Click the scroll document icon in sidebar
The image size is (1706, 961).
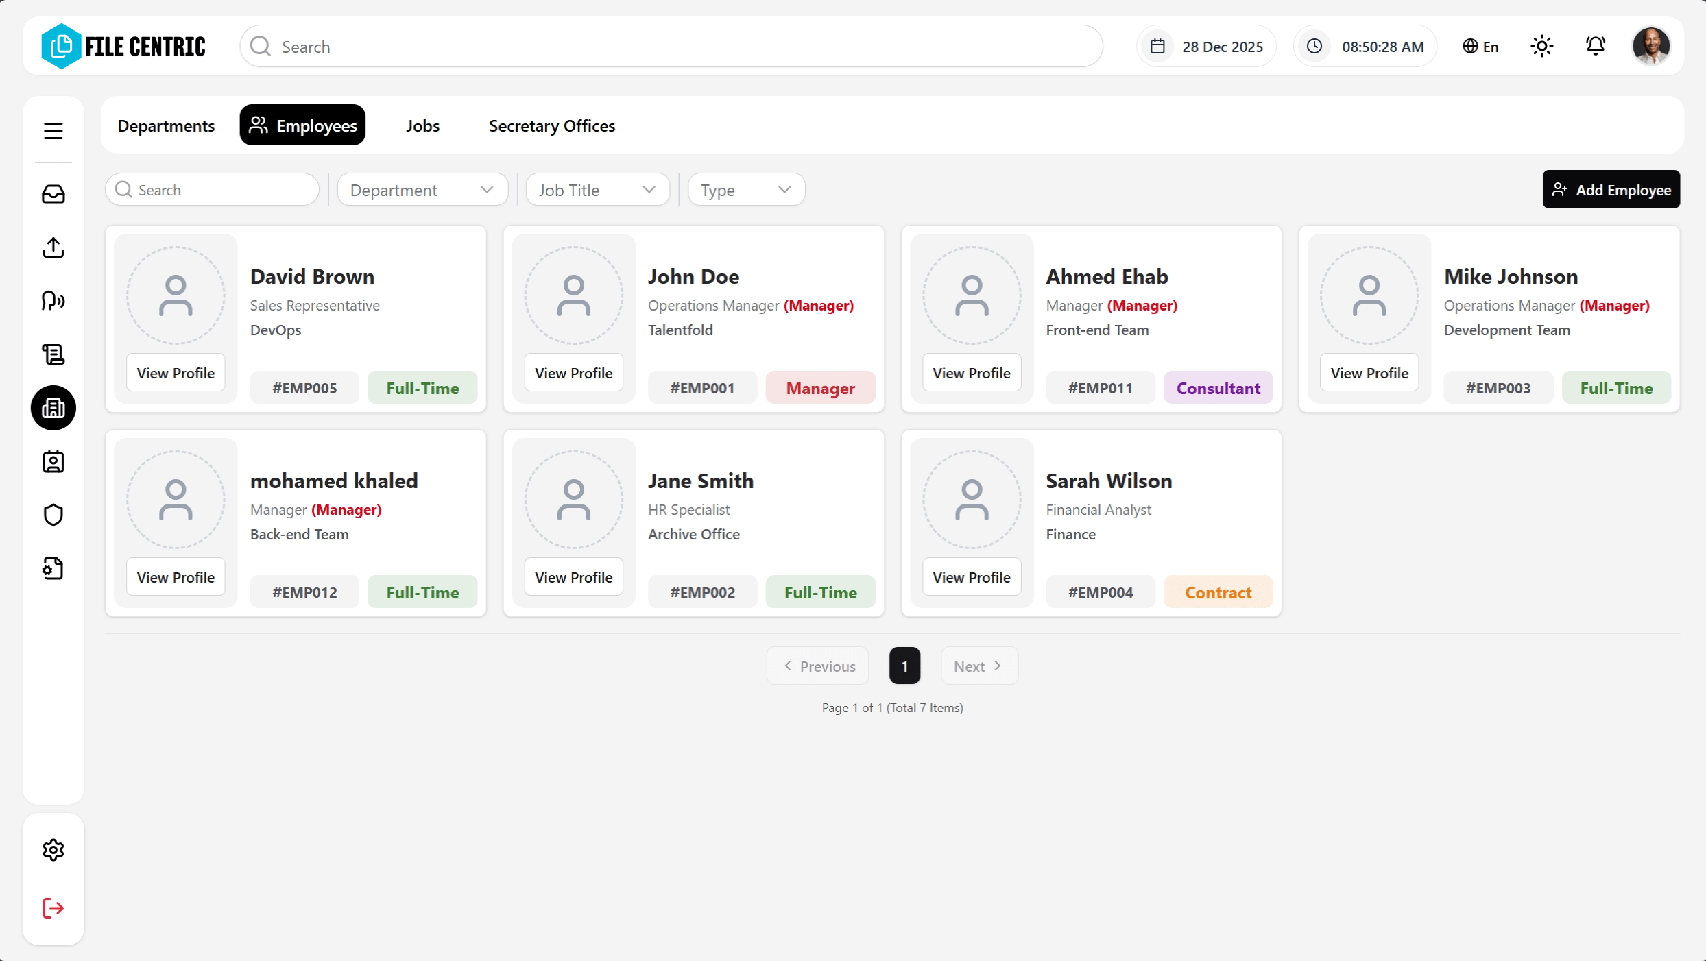point(53,354)
